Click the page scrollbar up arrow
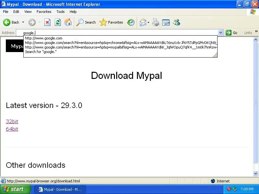Screen dimensions: 259x194 coord(255,39)
